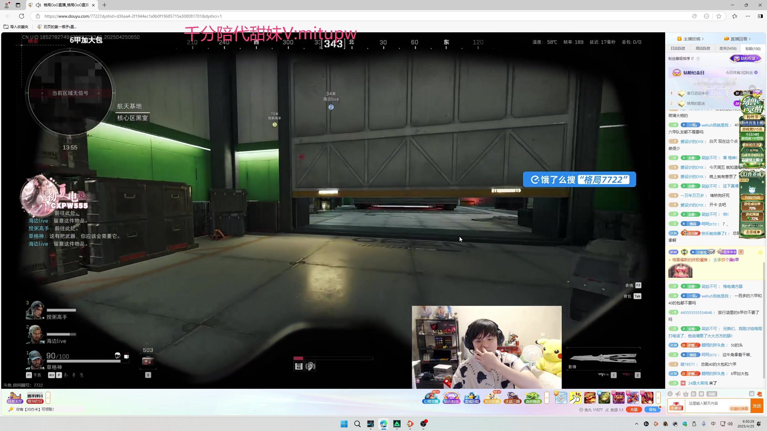767x431 pixels.
Task: Switch to the 贵宾(5456) tab
Action: (728, 48)
